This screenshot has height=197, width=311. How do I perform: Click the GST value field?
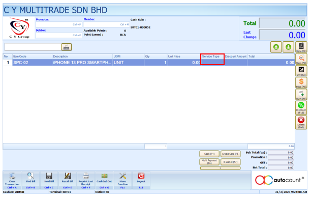281,163
